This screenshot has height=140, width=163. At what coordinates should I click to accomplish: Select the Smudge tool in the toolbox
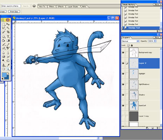[8, 56]
